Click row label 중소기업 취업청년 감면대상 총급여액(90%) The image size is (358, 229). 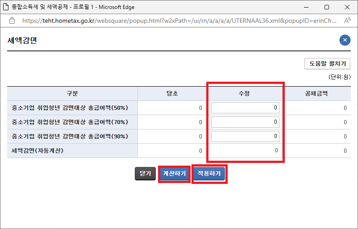tap(70, 136)
